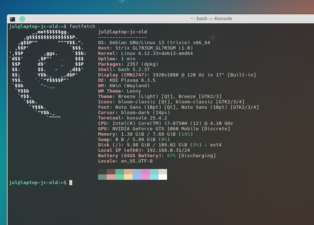Image resolution: width=314 pixels, height=225 pixels.
Task: Click the window title 'bash — Konsole'
Action: click(x=211, y=19)
